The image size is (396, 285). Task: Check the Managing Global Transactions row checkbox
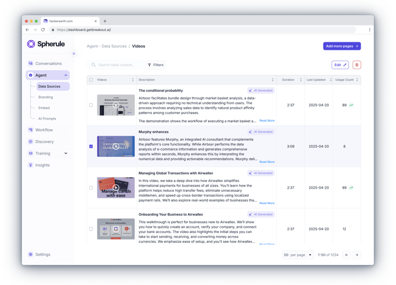[91, 188]
